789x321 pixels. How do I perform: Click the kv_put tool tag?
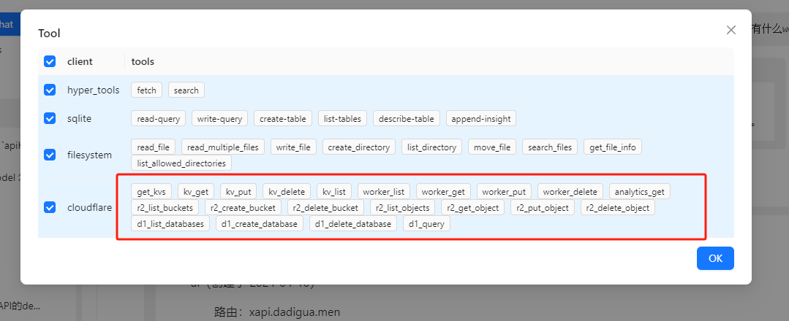[x=238, y=191]
